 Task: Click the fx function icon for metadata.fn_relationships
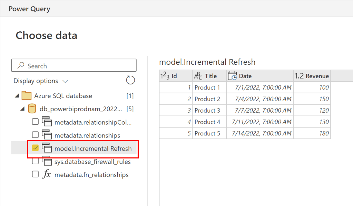point(46,175)
